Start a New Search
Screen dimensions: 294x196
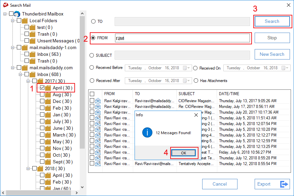(272, 54)
